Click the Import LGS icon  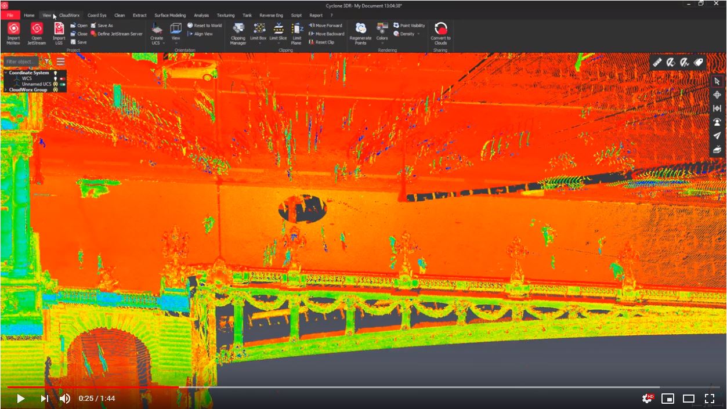coord(59,29)
